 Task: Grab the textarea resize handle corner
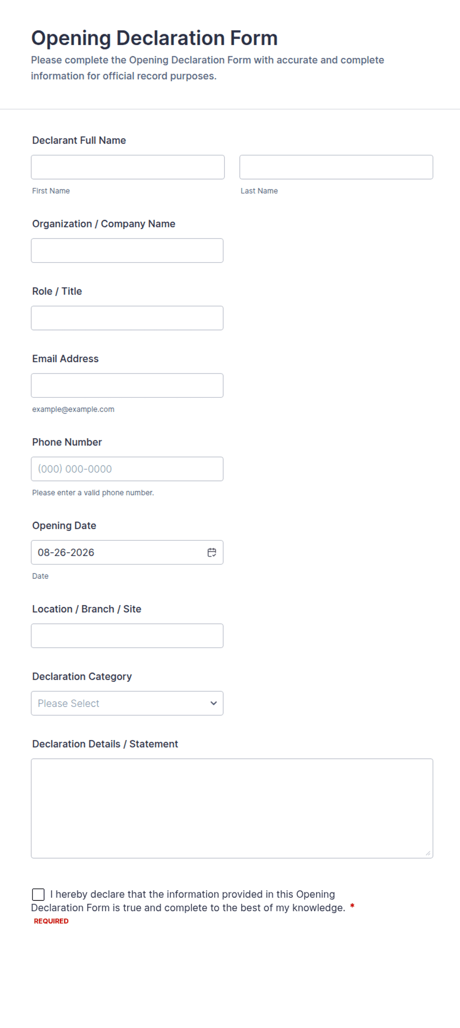(x=428, y=853)
